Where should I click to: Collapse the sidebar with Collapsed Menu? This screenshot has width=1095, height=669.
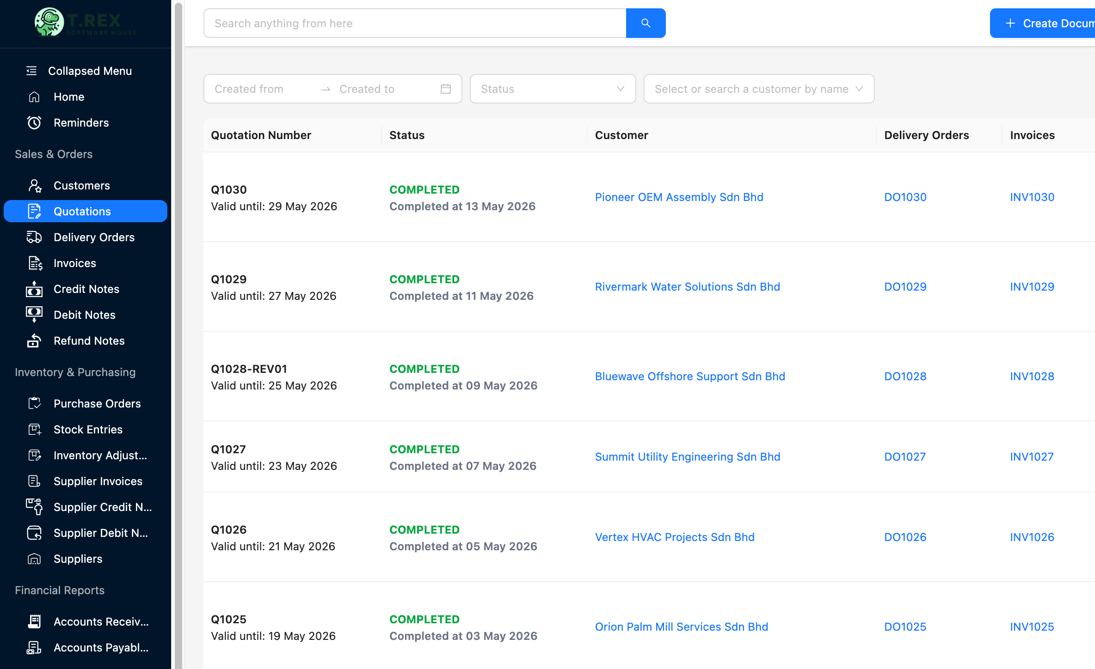click(x=90, y=71)
